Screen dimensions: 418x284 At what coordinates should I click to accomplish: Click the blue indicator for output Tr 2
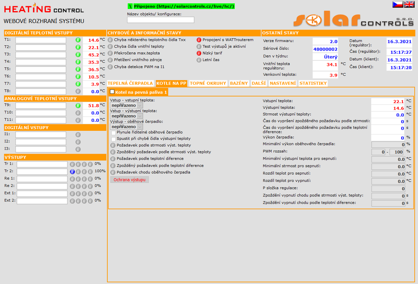coord(72,172)
